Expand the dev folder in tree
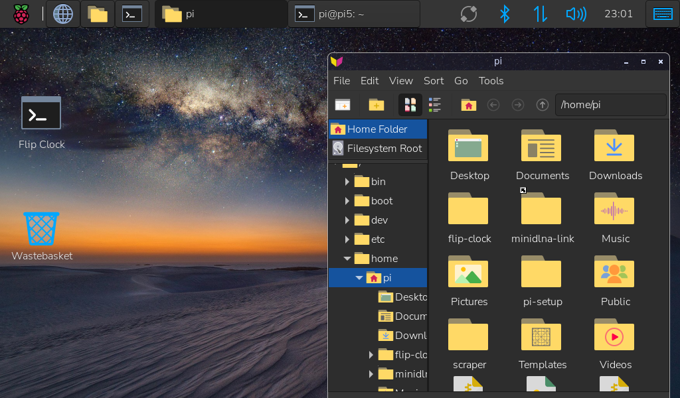 (347, 220)
